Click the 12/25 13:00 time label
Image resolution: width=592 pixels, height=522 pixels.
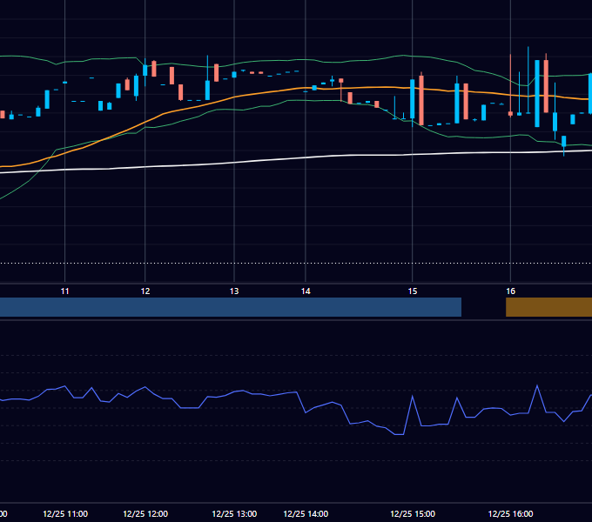pyautogui.click(x=234, y=513)
